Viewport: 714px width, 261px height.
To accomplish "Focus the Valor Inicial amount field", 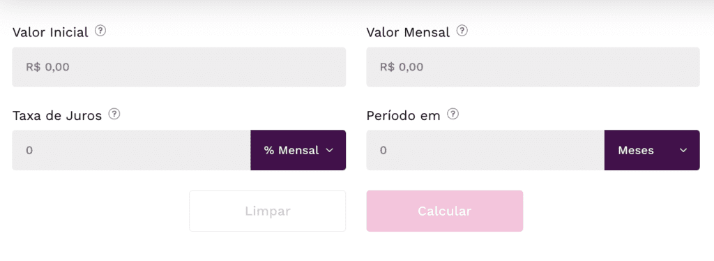I will tap(179, 67).
